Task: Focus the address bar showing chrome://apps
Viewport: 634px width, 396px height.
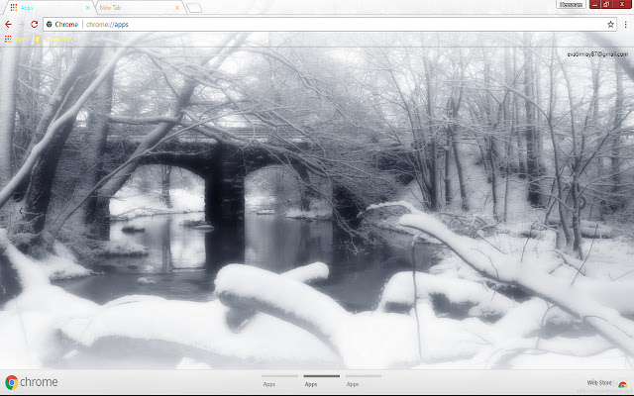Action: [x=330, y=24]
